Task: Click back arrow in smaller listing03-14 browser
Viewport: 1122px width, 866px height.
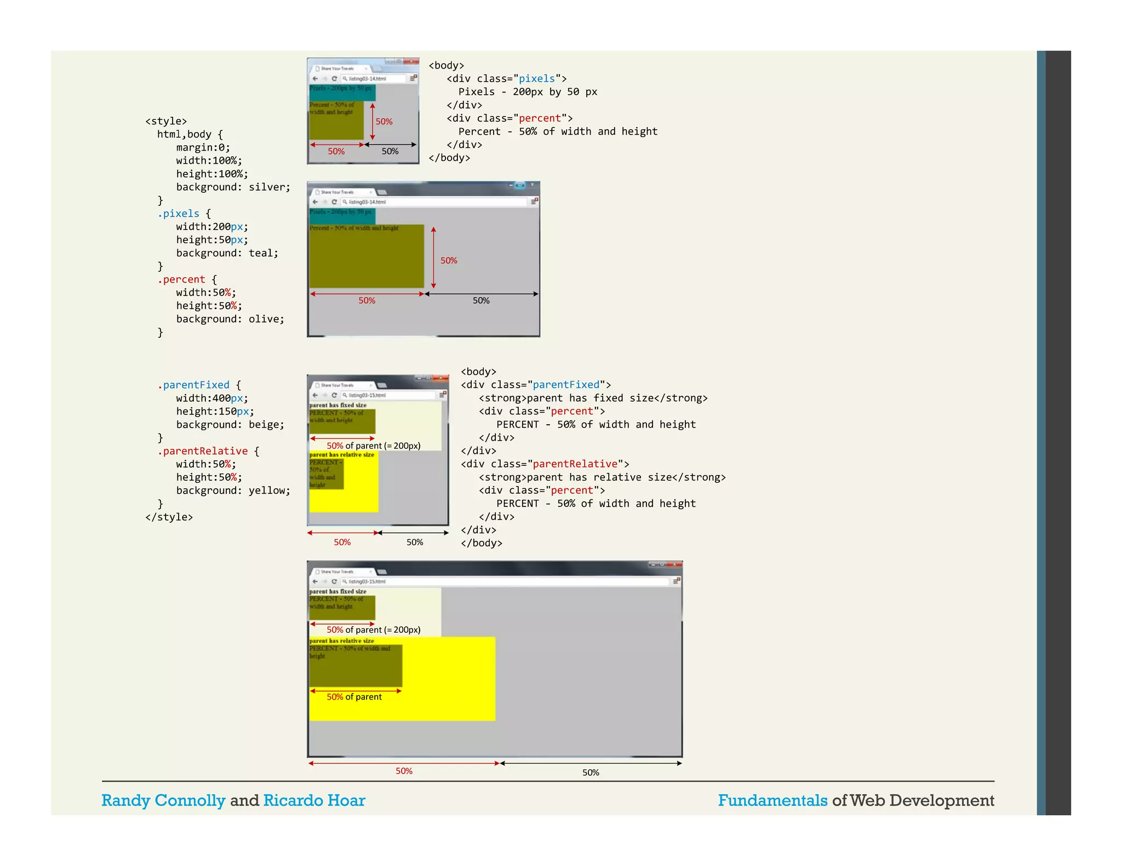Action: click(x=315, y=79)
